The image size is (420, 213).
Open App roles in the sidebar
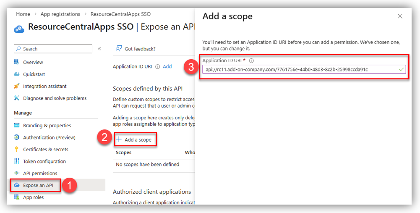click(33, 197)
